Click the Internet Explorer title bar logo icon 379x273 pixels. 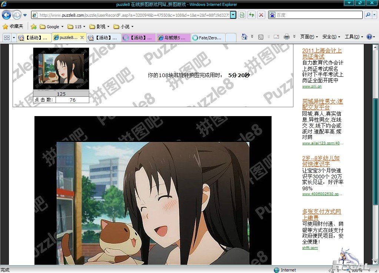point(4,4)
